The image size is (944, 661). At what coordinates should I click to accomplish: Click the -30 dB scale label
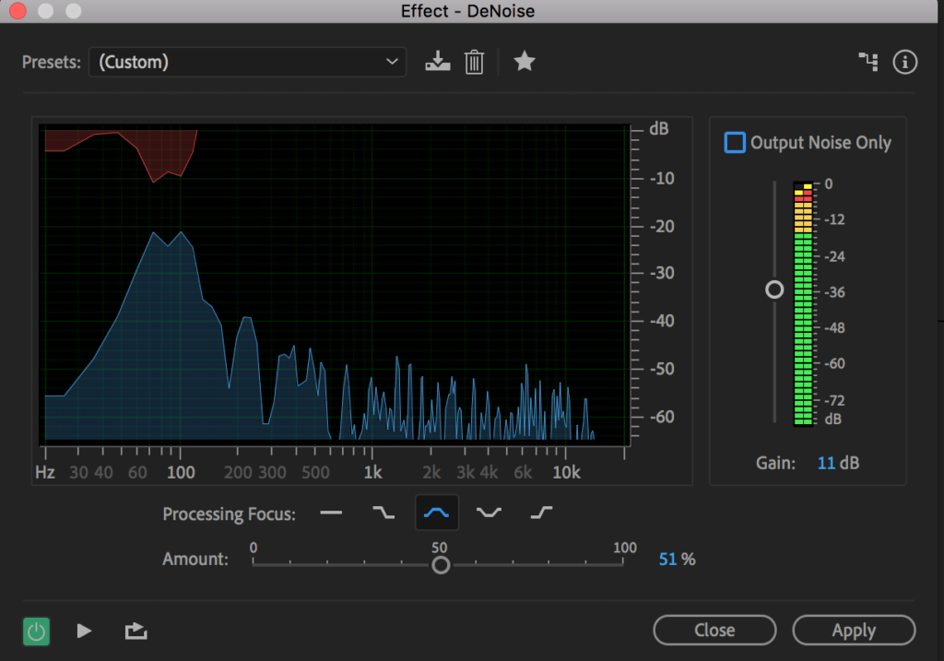[x=662, y=273]
